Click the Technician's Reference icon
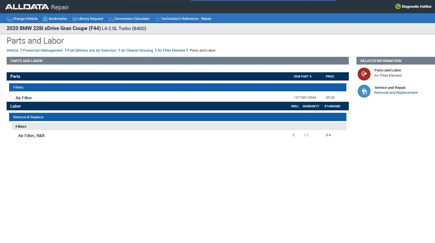 click(x=157, y=19)
